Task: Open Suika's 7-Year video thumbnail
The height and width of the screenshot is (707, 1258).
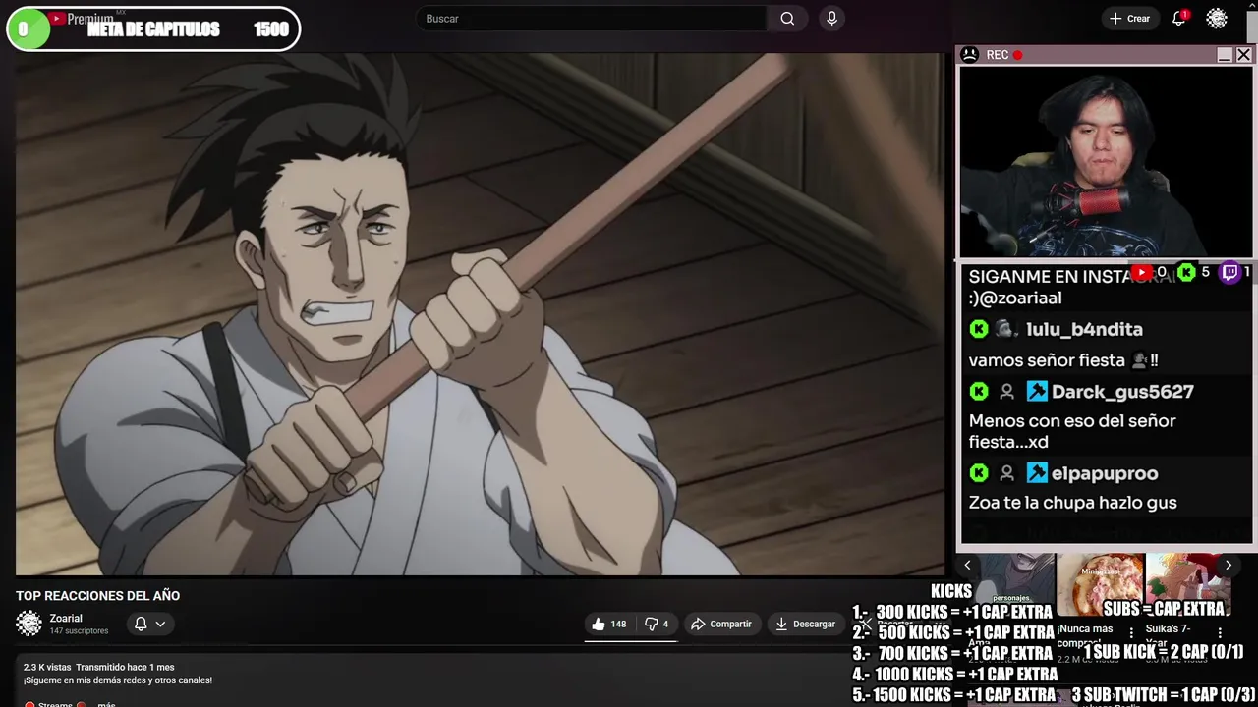Action: pos(1187,584)
